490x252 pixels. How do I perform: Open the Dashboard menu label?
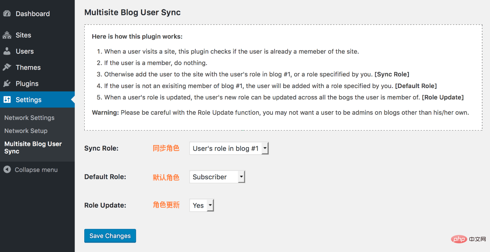33,13
